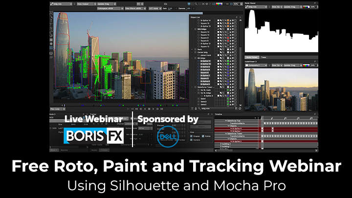352x198 pixels.
Task: Select the top transform tool in left toolbar
Action: [x=51, y=13]
